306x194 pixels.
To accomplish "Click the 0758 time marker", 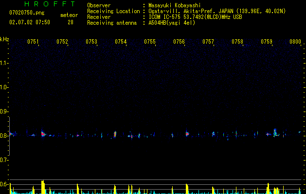I will tap(237, 42).
